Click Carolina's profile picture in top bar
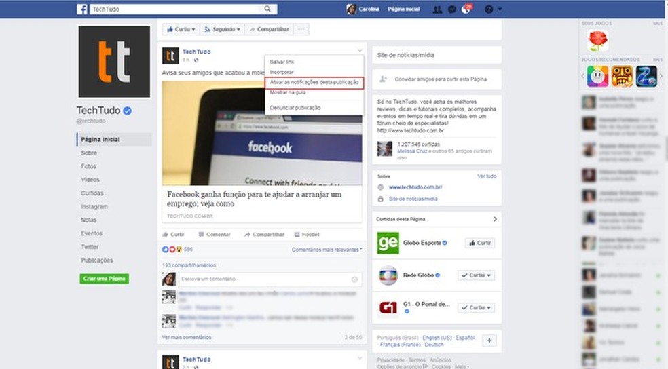Screen dimensions: 668x369 click(x=351, y=9)
